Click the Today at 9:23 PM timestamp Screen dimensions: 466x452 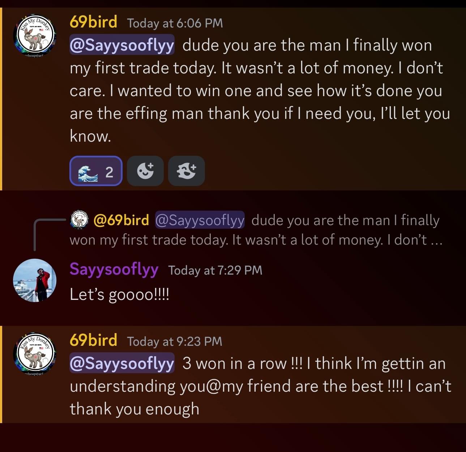point(175,341)
